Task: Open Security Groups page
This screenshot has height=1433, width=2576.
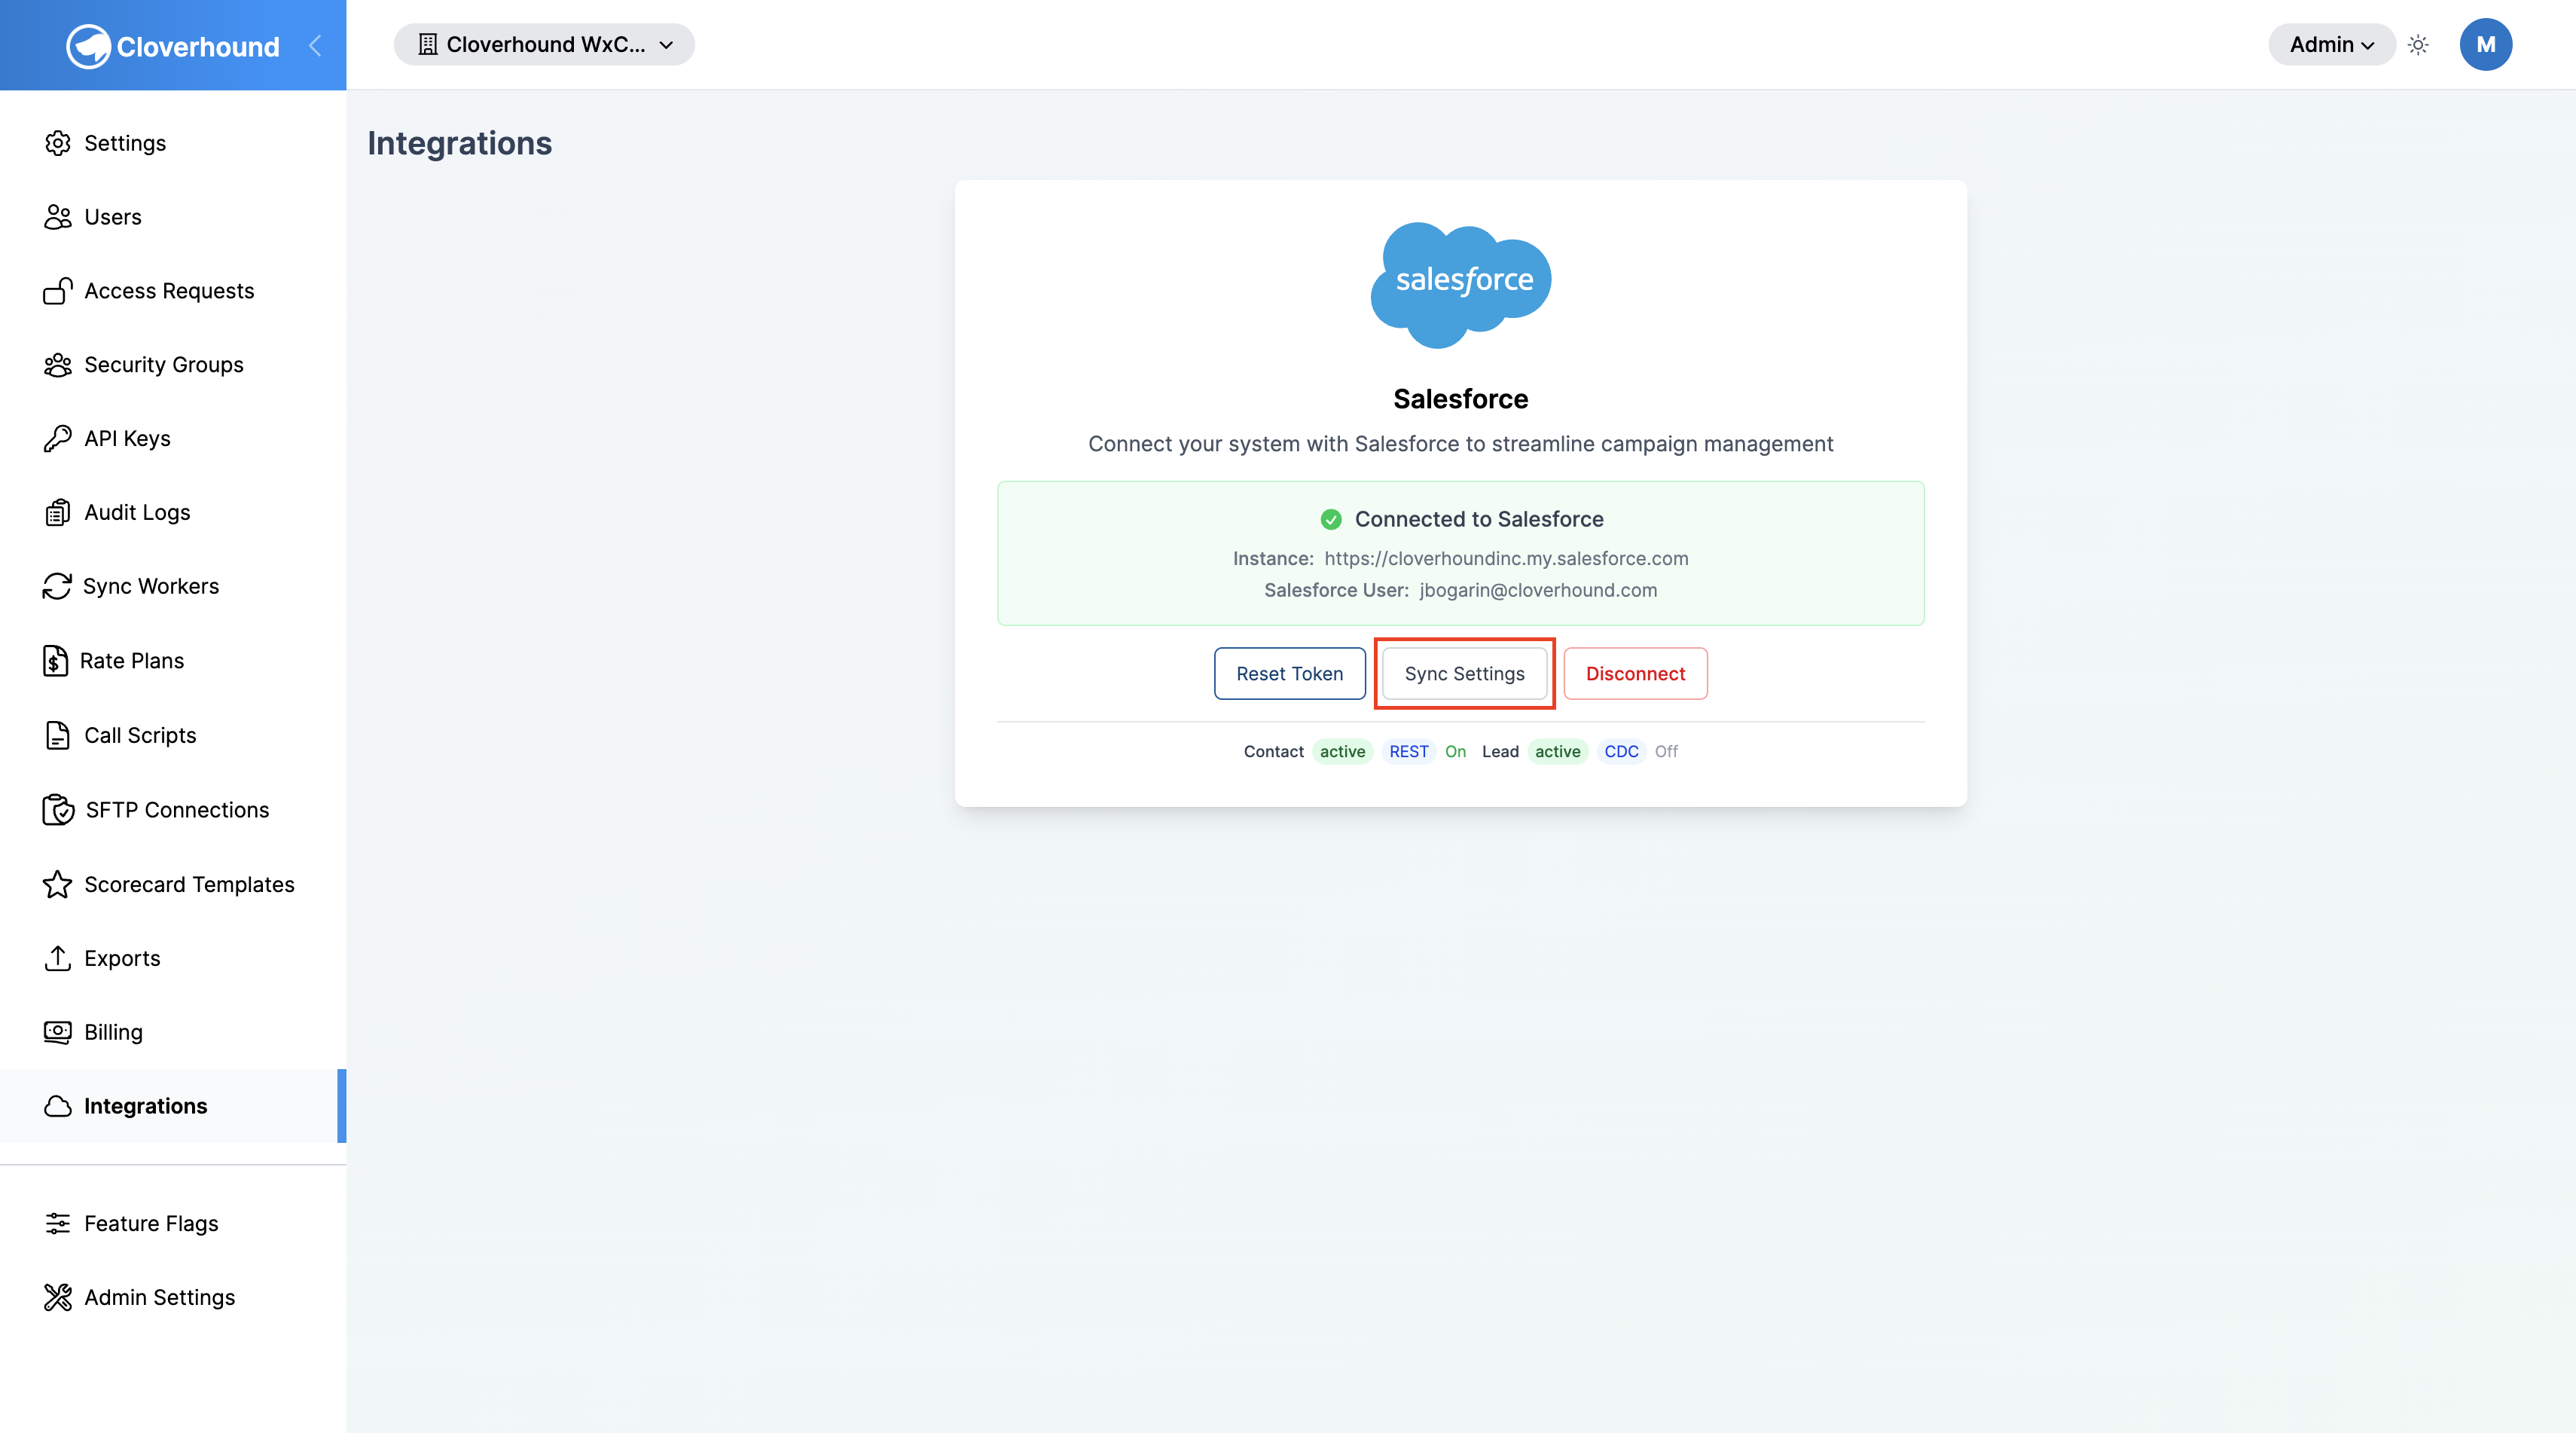Action: click(x=173, y=365)
